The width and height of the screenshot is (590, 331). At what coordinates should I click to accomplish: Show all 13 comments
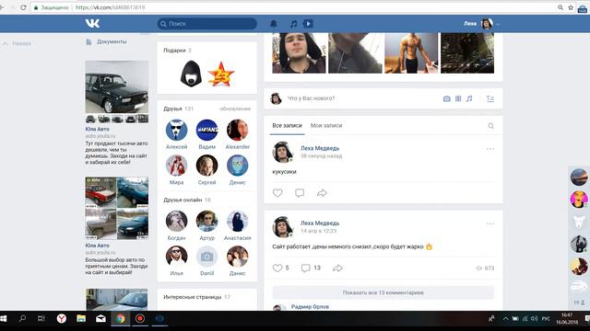[383, 292]
